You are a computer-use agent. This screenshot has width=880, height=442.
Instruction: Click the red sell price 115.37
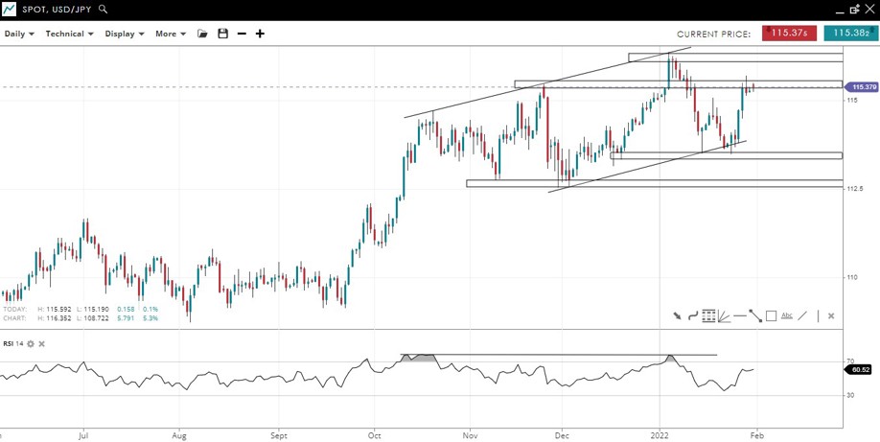tap(789, 33)
